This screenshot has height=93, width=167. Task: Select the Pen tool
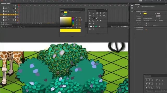pos(90,16)
